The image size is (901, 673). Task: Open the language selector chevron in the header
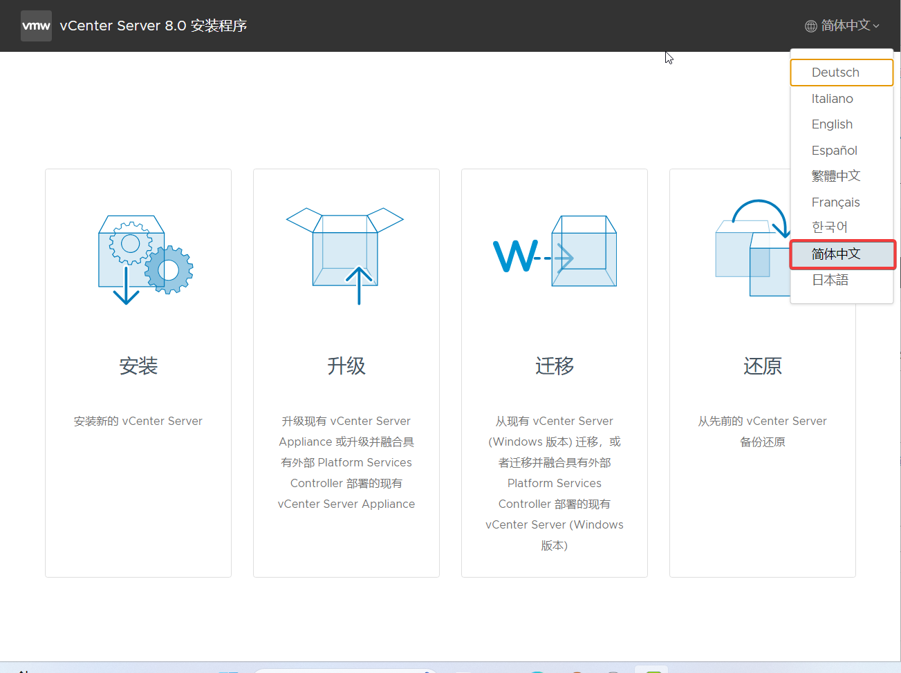877,26
